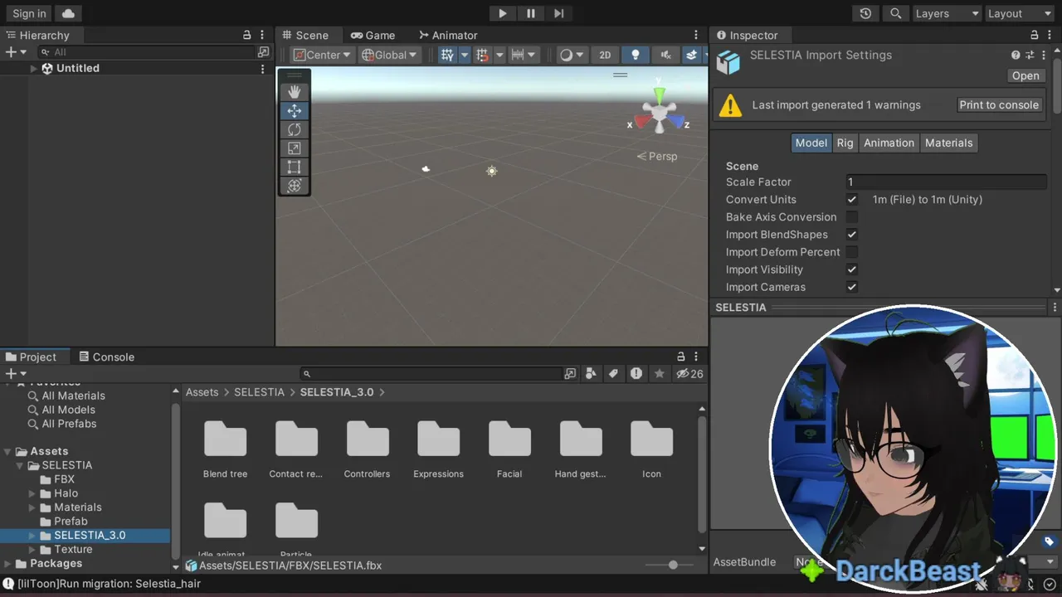The image size is (1062, 597).
Task: Open the Project create plus dropdown
Action: click(x=16, y=374)
